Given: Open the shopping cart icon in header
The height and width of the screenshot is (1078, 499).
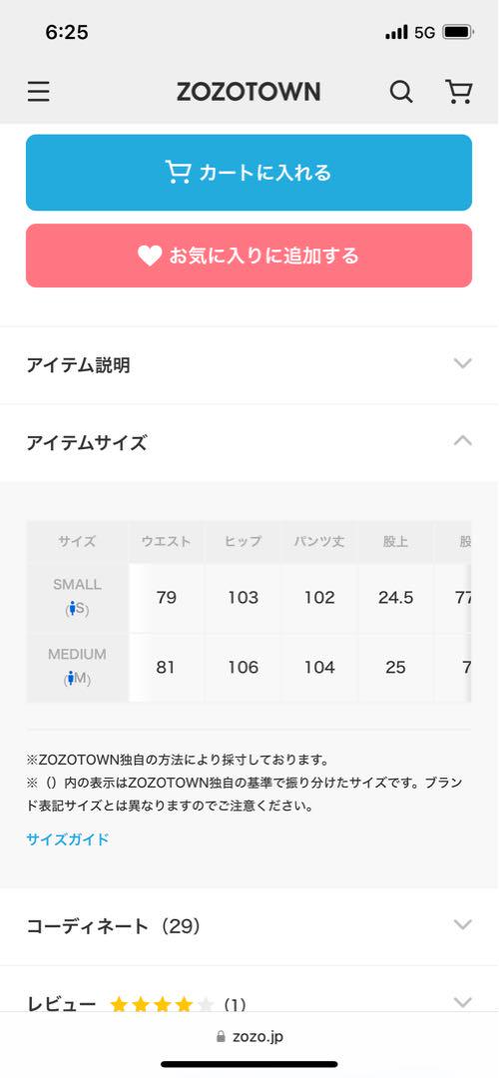Looking at the screenshot, I should (x=458, y=92).
